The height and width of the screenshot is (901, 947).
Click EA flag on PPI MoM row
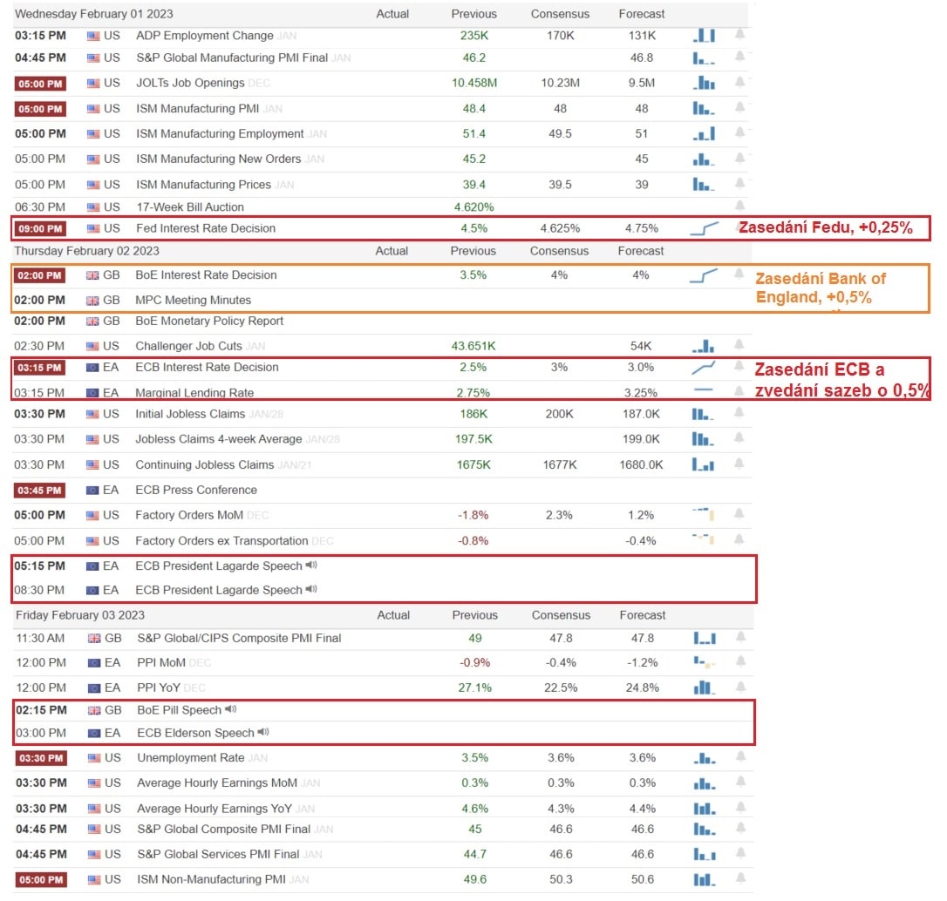94,663
